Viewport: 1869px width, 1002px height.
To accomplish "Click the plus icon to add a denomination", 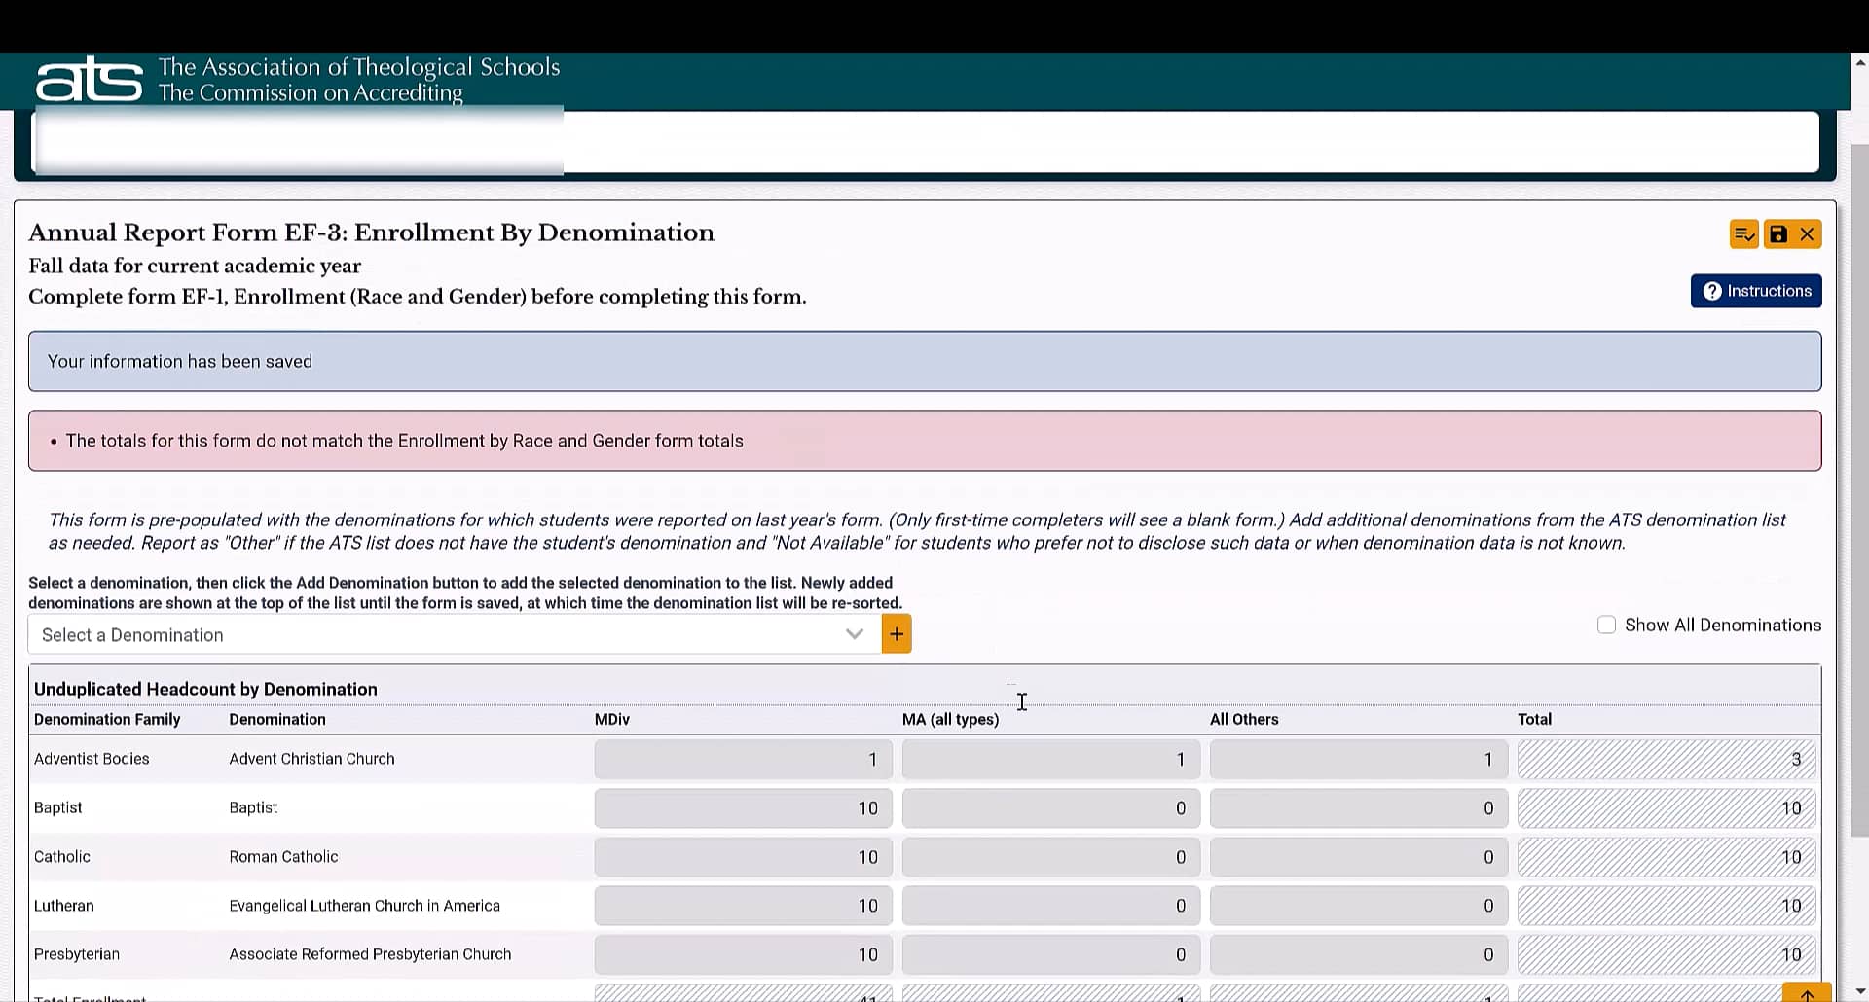I will tap(896, 633).
